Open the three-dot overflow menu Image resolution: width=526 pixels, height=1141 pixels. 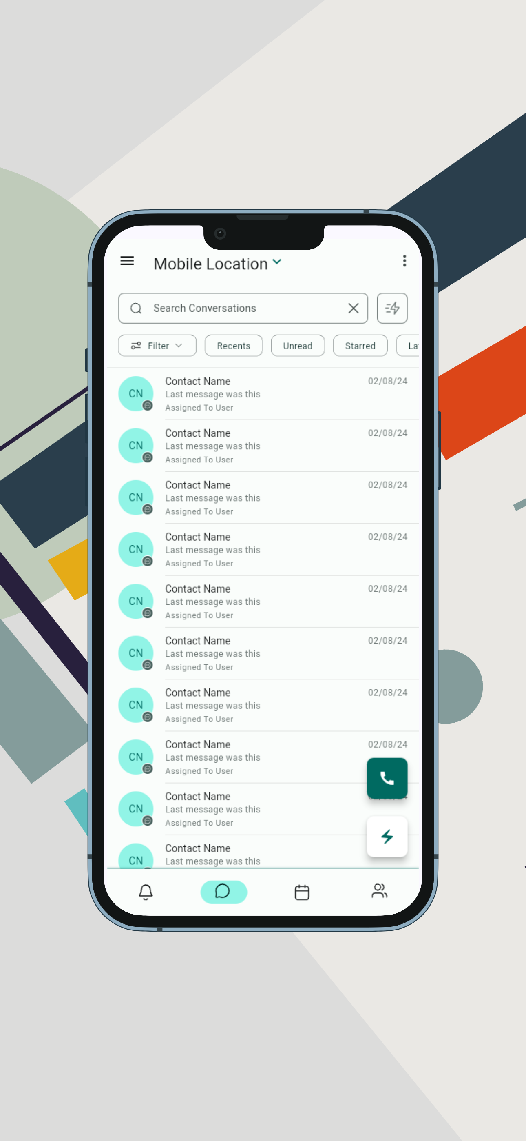coord(404,261)
